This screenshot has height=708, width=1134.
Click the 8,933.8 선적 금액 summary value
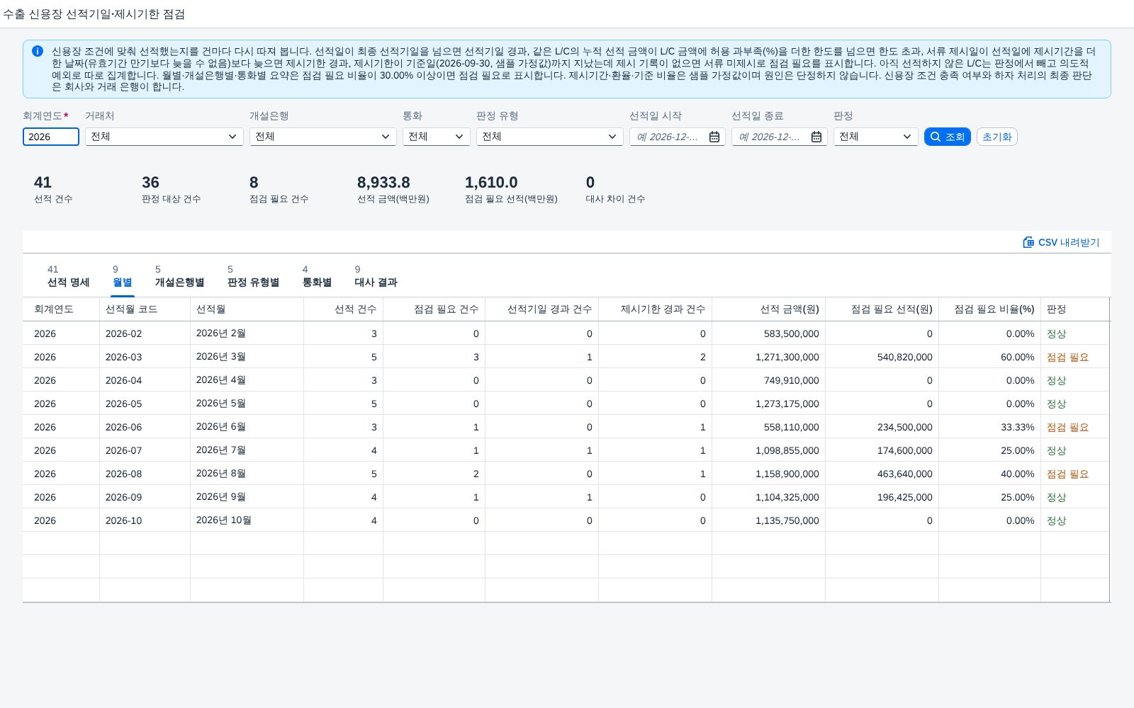tap(383, 183)
